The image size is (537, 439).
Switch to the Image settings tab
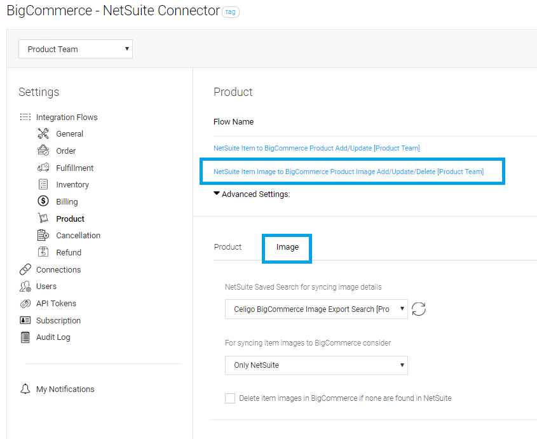click(287, 247)
